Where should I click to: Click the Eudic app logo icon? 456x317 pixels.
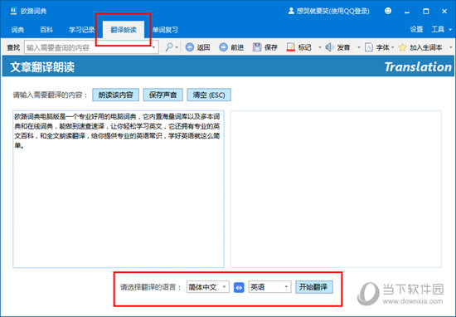pyautogui.click(x=13, y=11)
